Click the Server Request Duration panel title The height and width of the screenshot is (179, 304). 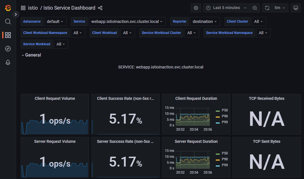(196, 142)
